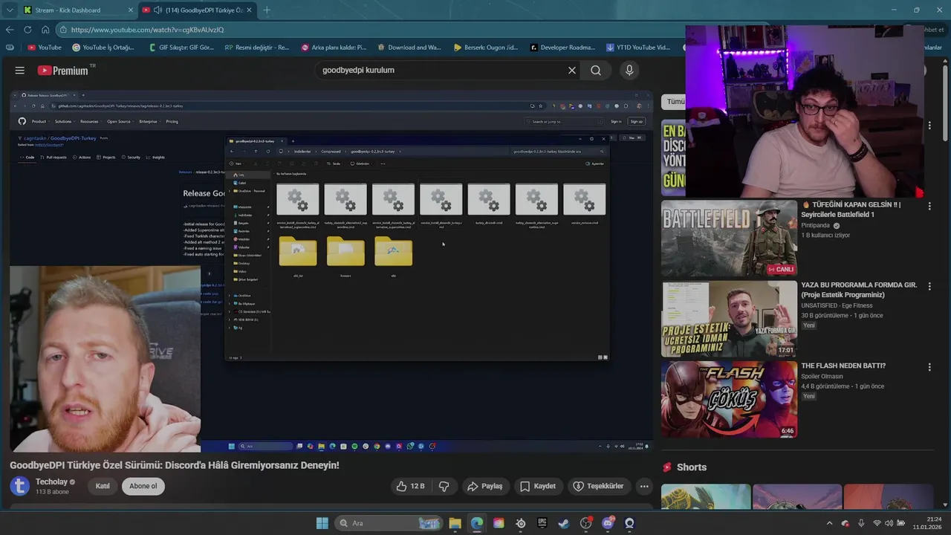Switch to the Stream - Kick Dashboard tab
The height and width of the screenshot is (535, 951).
[x=78, y=10]
